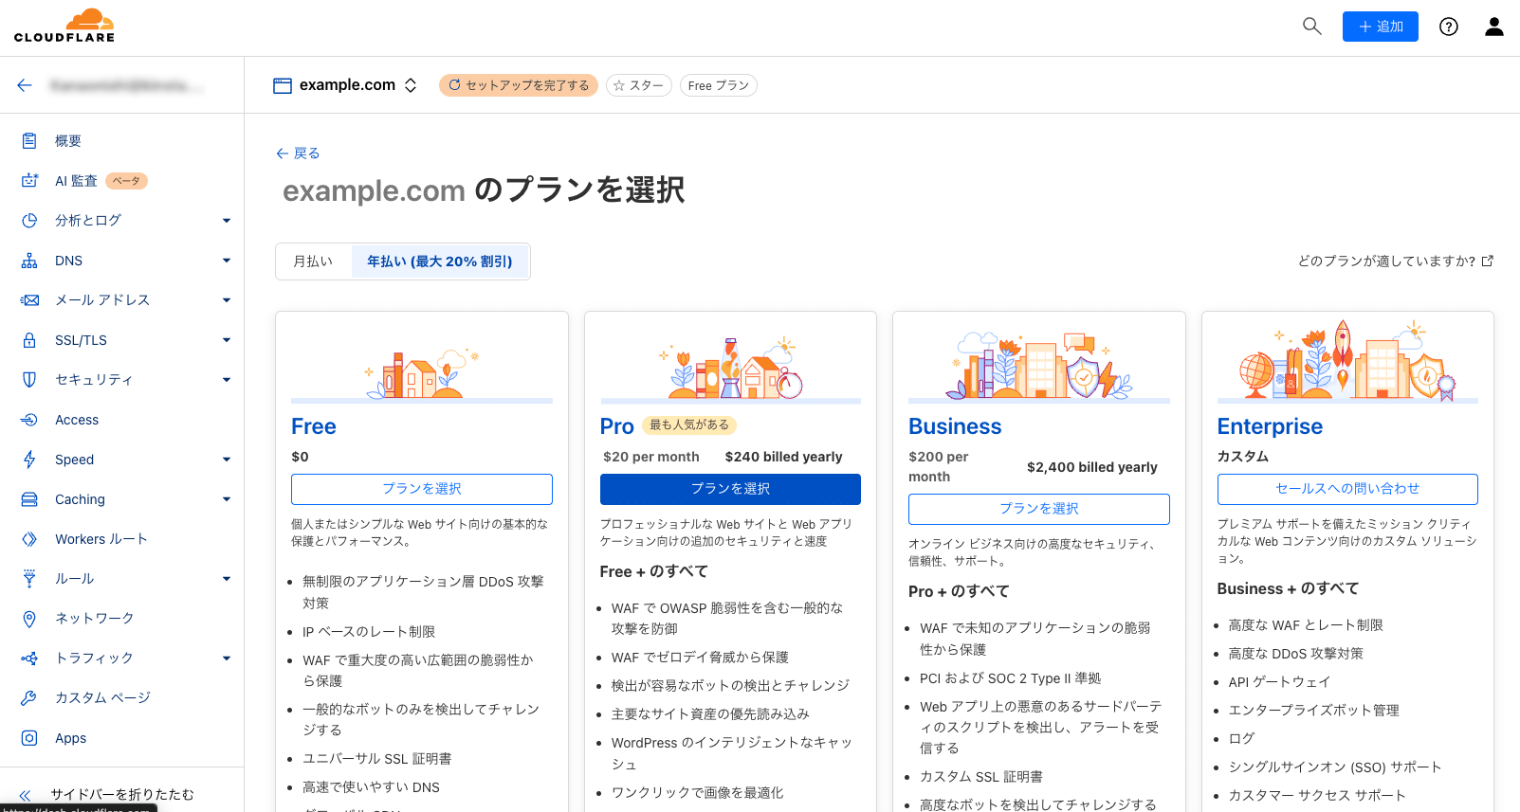
Task: Open the Apps sidebar item
Action: (x=70, y=738)
